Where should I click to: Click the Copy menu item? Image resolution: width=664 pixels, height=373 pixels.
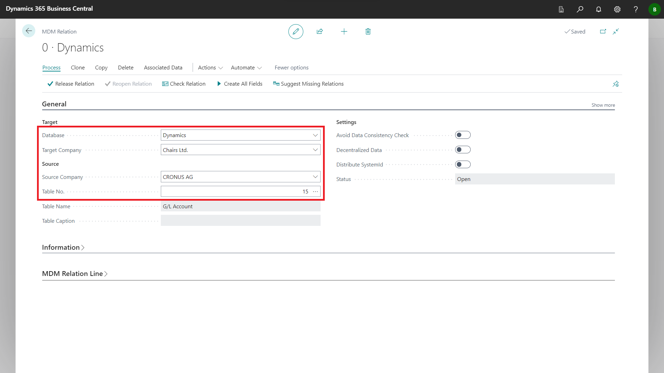coord(101,68)
